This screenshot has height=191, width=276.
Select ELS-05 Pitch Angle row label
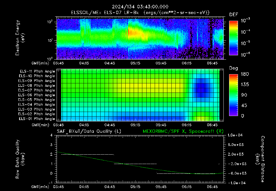pos(37,100)
